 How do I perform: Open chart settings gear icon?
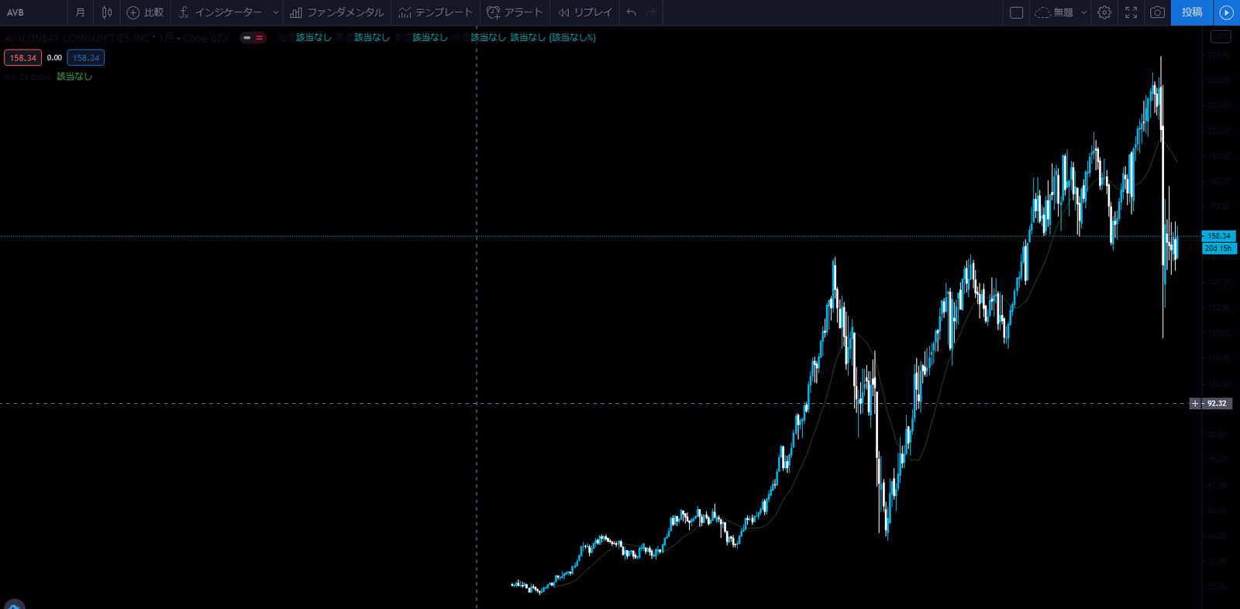[1104, 12]
